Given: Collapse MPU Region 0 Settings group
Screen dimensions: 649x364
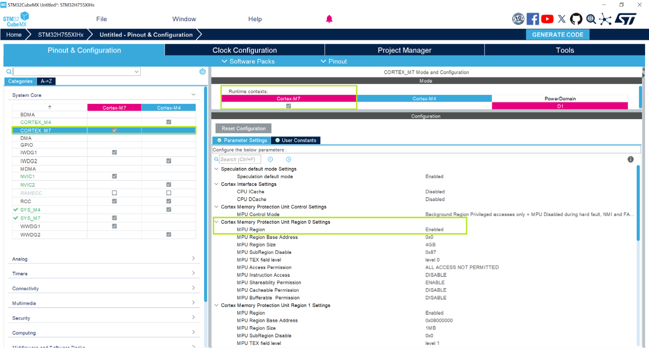Looking at the screenshot, I should point(216,222).
